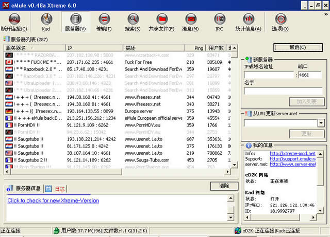This screenshot has width=330, height=237.
Task: Click the users status bar icon
Action: tap(56, 231)
